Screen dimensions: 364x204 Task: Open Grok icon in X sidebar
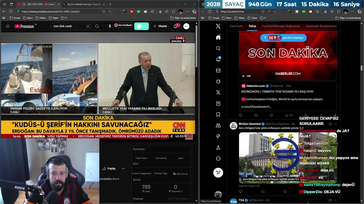218,82
